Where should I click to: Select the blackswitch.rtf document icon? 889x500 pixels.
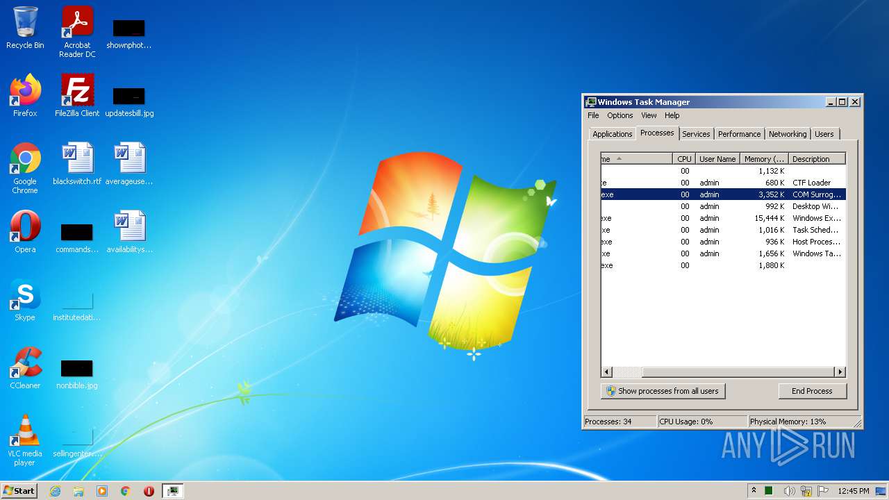point(77,164)
